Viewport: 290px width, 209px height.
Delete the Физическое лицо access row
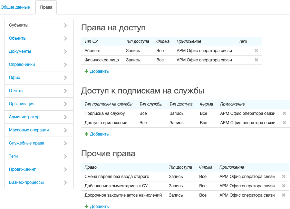click(x=256, y=60)
